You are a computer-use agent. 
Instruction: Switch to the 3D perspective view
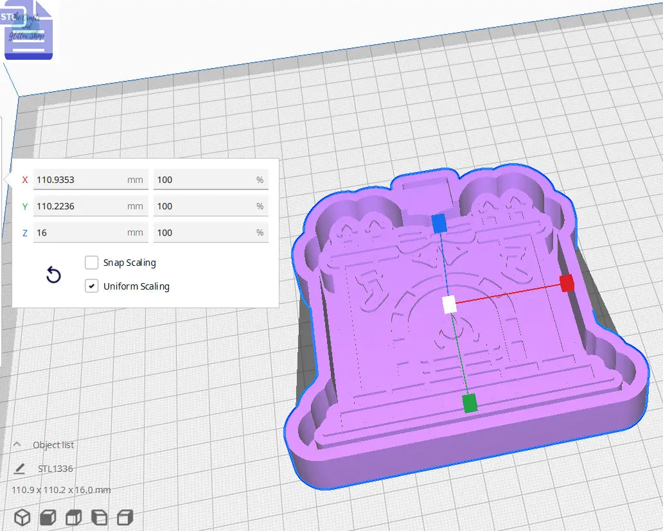pyautogui.click(x=22, y=518)
